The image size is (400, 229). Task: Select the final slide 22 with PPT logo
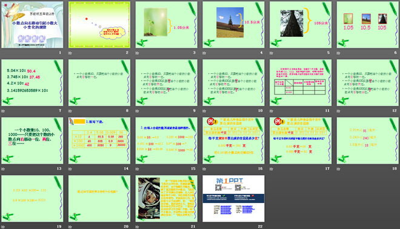coord(233,198)
